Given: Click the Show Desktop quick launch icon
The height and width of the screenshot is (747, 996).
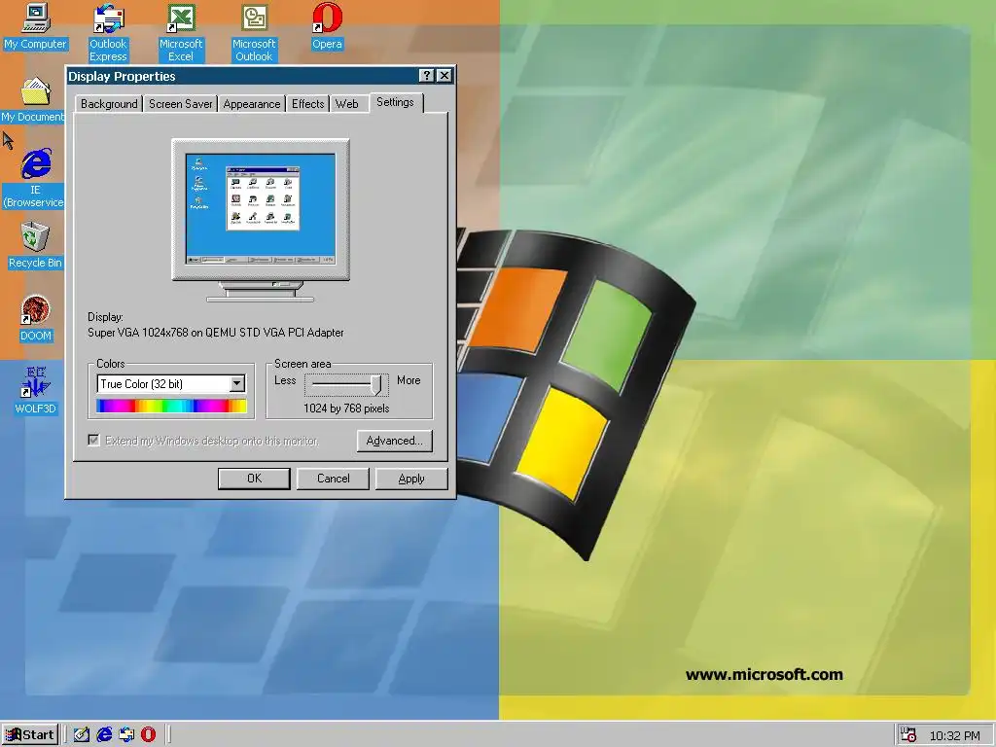Looking at the screenshot, I should (x=82, y=734).
